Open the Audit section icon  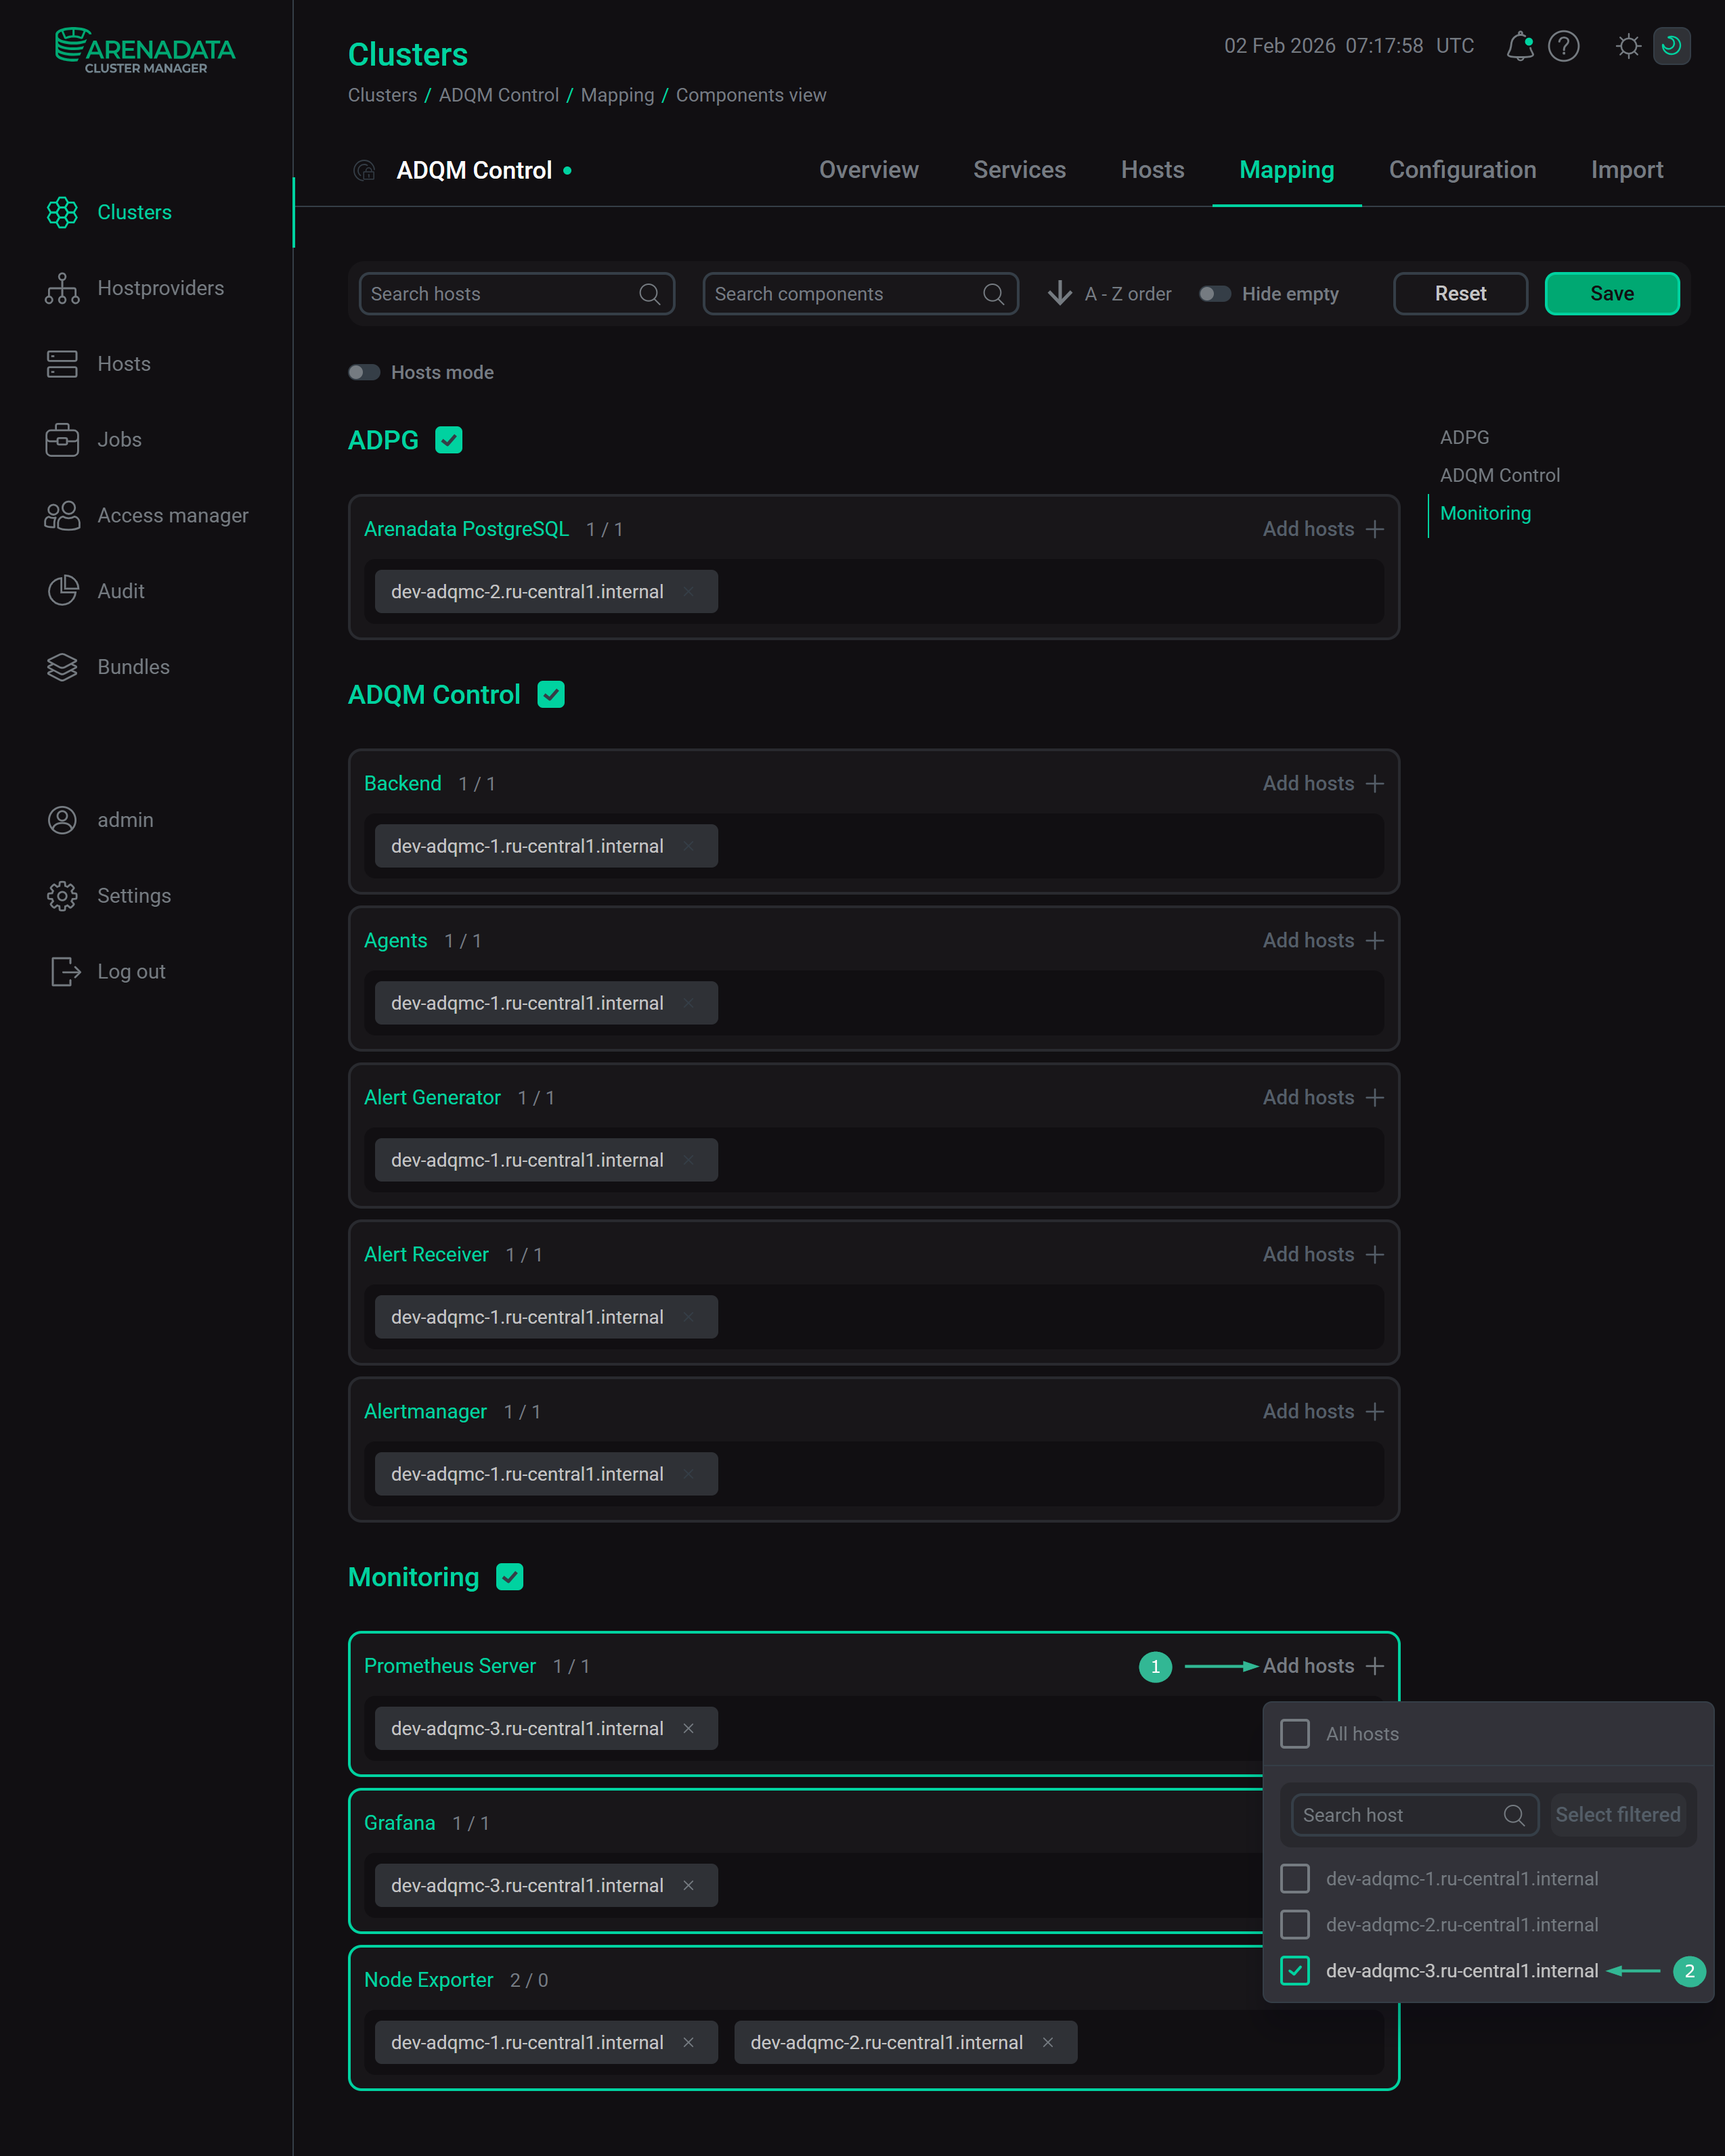coord(62,590)
